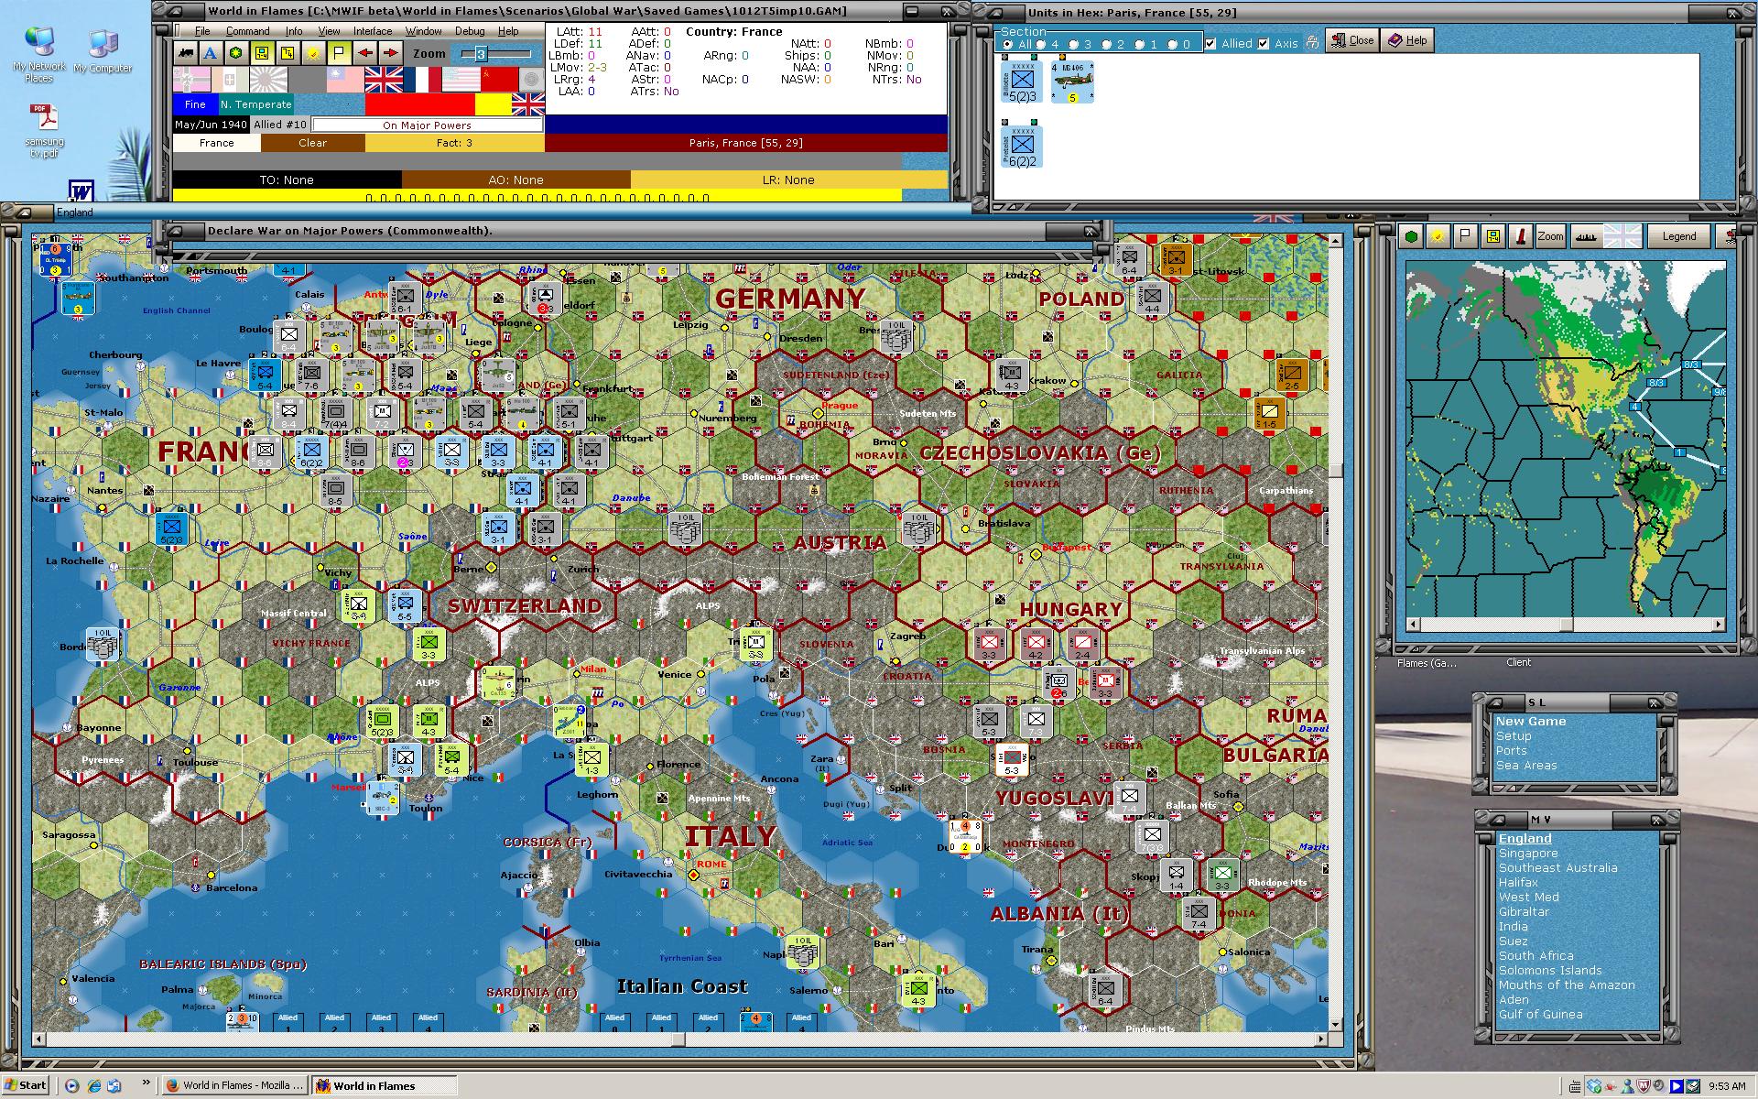Open the samsung tv.pdf desktop file
This screenshot has width=1758, height=1099.
44,131
